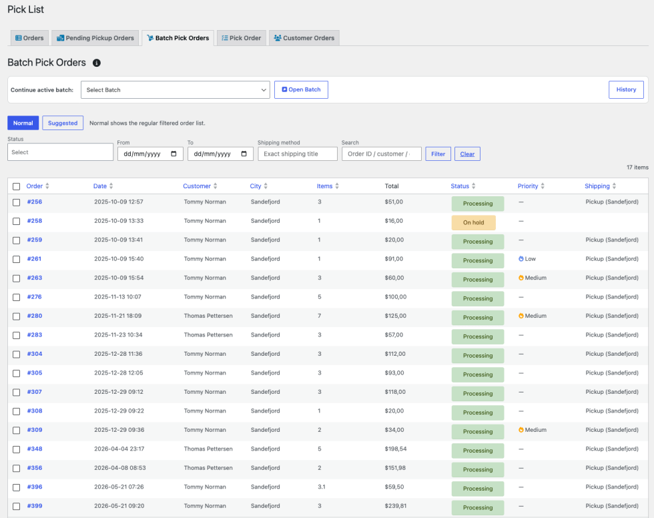The image size is (654, 518).
Task: Open order #348 link
Action: 35,449
